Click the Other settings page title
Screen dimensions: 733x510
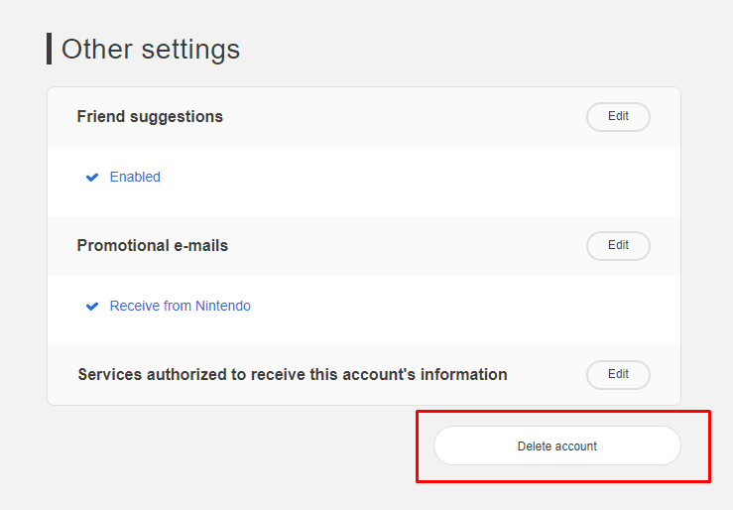tap(151, 49)
